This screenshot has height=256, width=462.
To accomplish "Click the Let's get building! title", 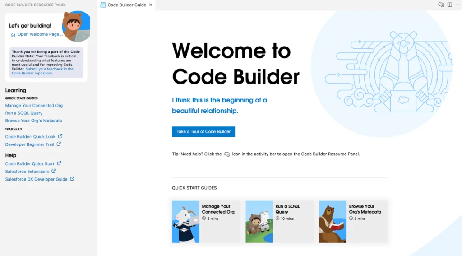I will click(x=30, y=26).
